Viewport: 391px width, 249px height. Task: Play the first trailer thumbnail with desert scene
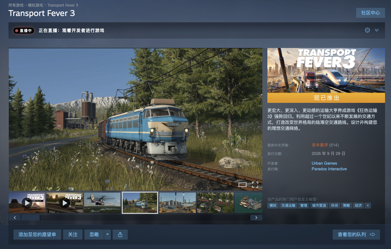27,203
